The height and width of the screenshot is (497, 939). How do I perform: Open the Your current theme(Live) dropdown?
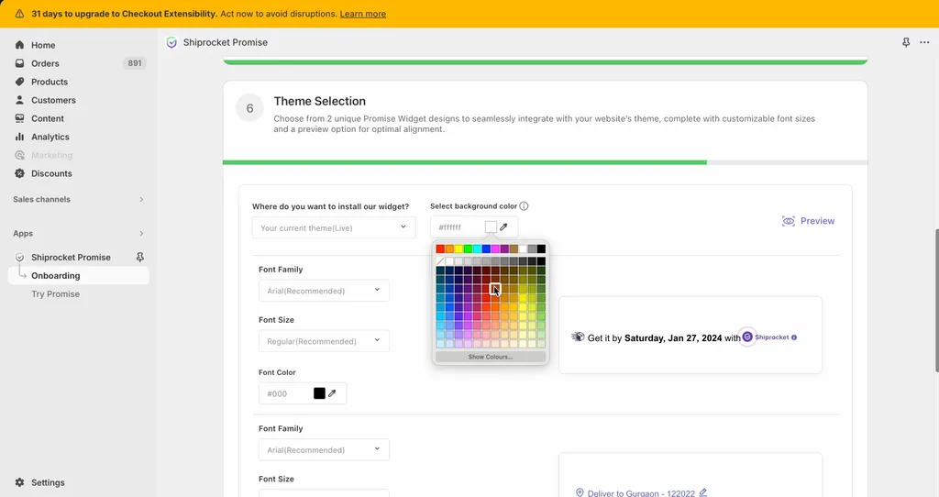(x=334, y=227)
